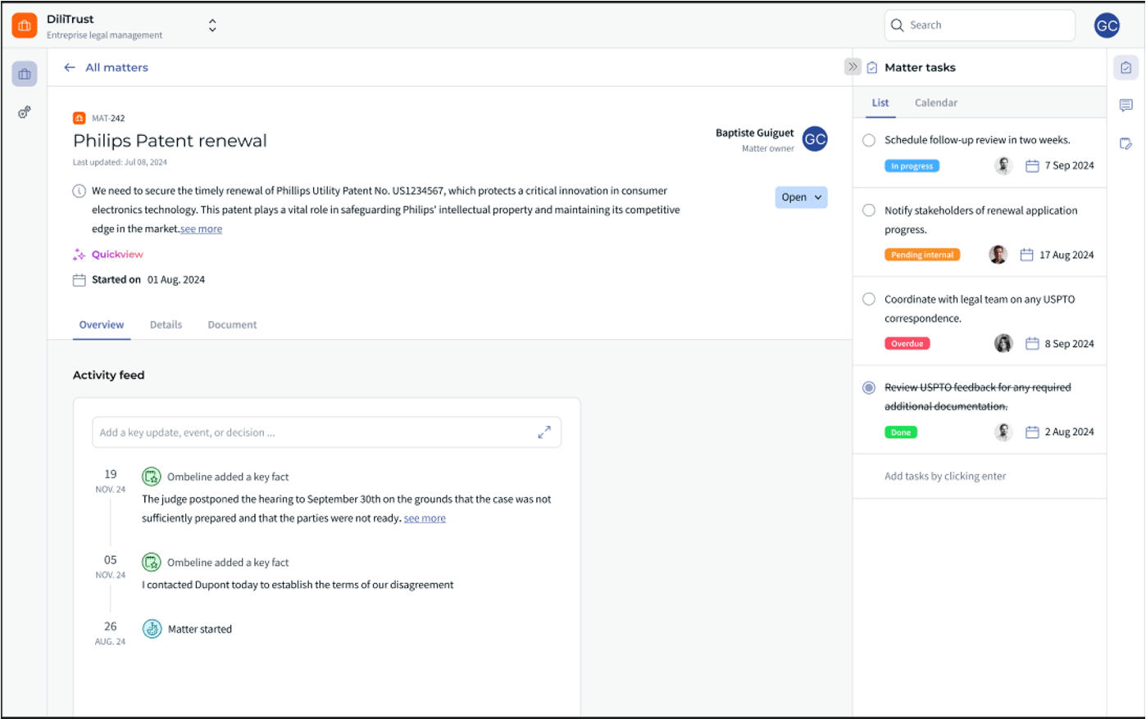Viewport: 1146px width, 719px height.
Task: Click calendar icon next to 8 Sep 2024
Action: tap(1032, 344)
